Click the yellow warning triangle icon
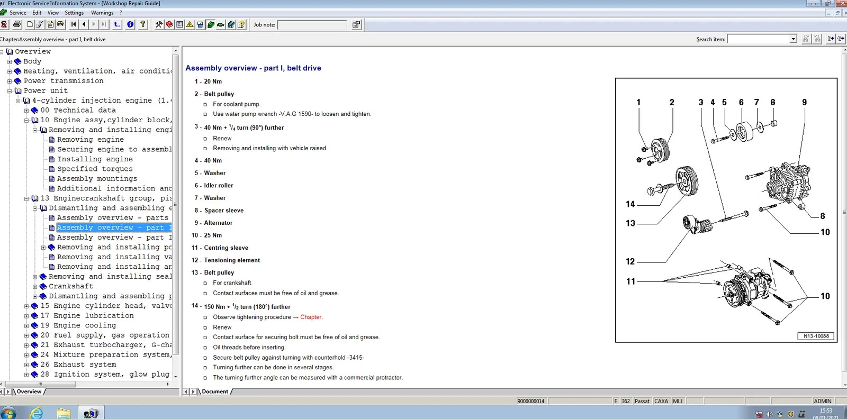This screenshot has height=419, width=847. click(x=190, y=24)
